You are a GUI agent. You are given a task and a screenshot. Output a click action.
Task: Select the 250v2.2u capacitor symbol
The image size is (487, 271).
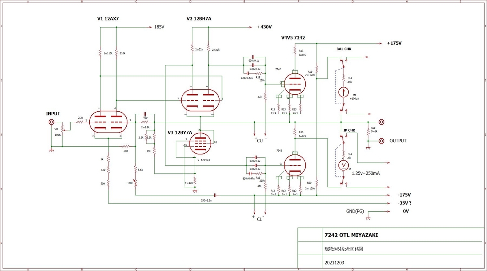pyautogui.click(x=215, y=195)
